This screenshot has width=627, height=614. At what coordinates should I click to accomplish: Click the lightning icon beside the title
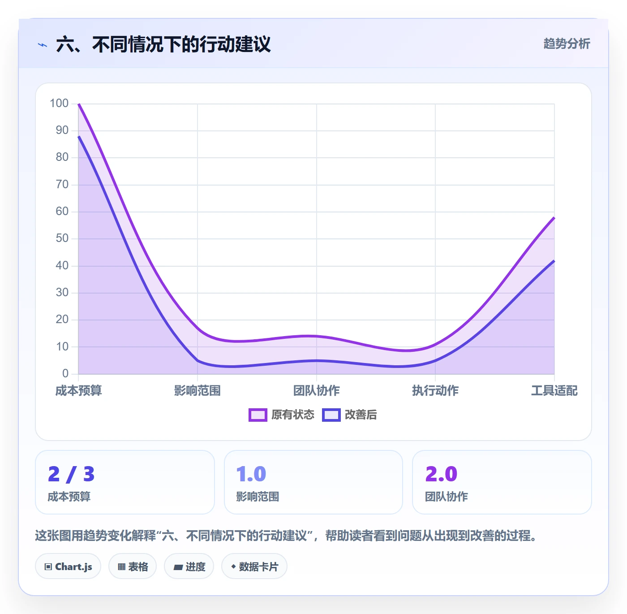[43, 45]
